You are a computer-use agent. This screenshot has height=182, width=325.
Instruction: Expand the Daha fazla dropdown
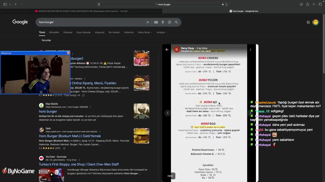point(145,32)
